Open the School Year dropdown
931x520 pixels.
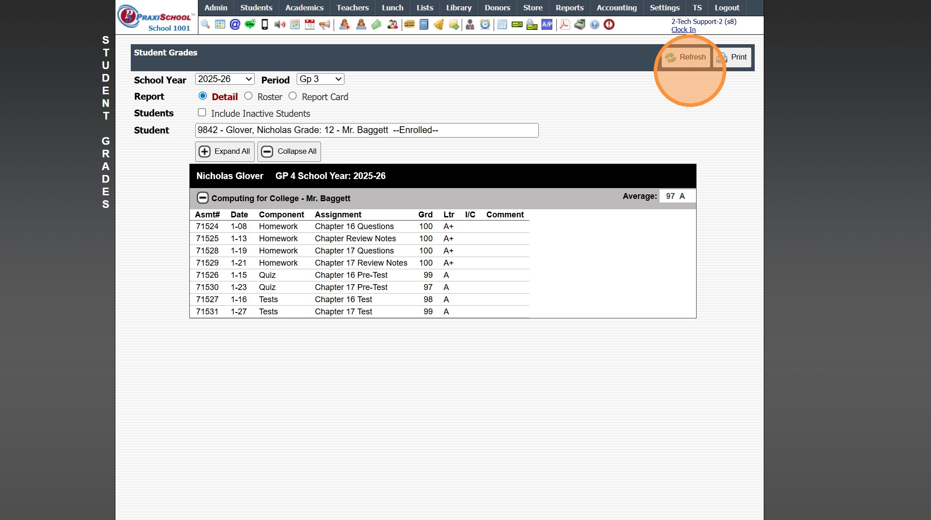(225, 79)
